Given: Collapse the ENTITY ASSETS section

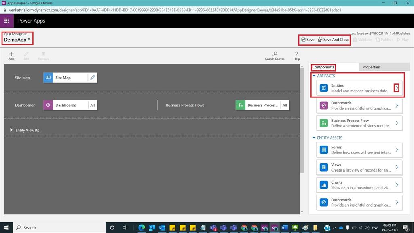Looking at the screenshot, I should click(x=314, y=138).
